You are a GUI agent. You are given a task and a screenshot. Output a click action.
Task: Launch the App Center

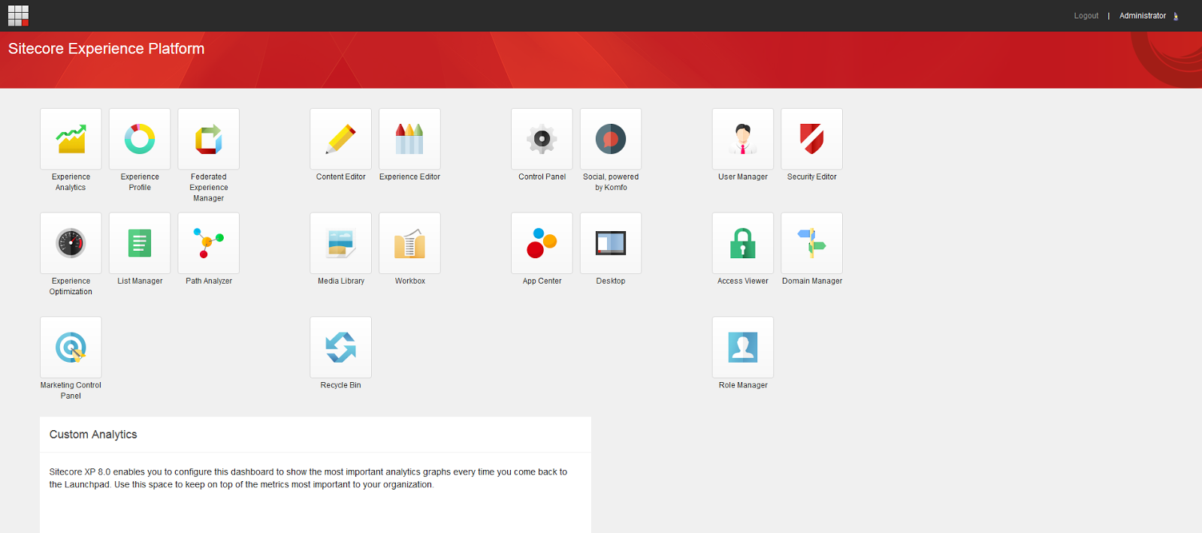pyautogui.click(x=542, y=243)
